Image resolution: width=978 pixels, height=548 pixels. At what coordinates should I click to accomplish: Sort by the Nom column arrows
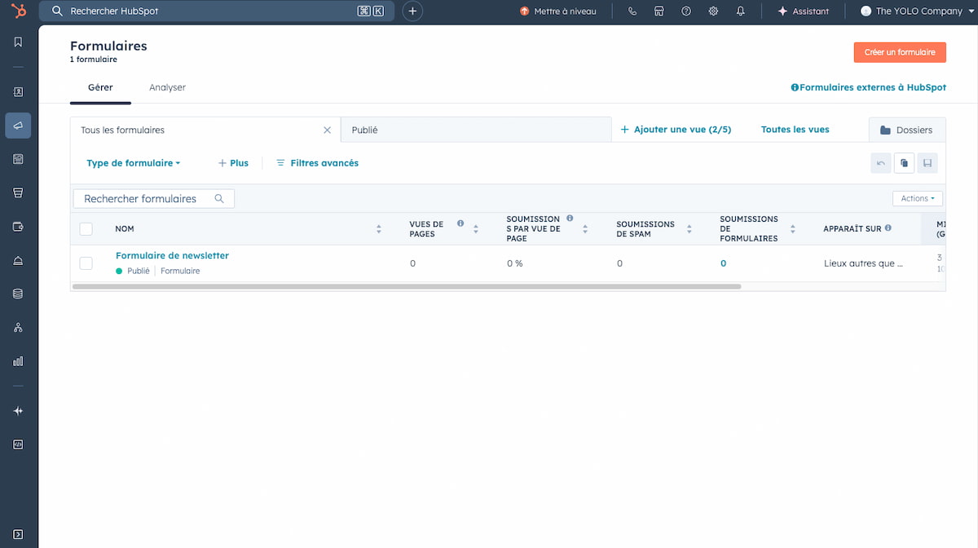click(x=378, y=229)
